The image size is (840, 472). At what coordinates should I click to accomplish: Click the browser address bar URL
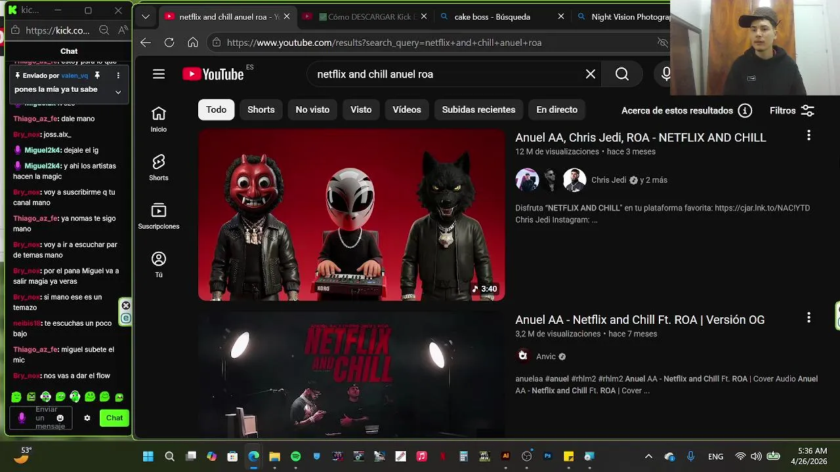[384, 43]
